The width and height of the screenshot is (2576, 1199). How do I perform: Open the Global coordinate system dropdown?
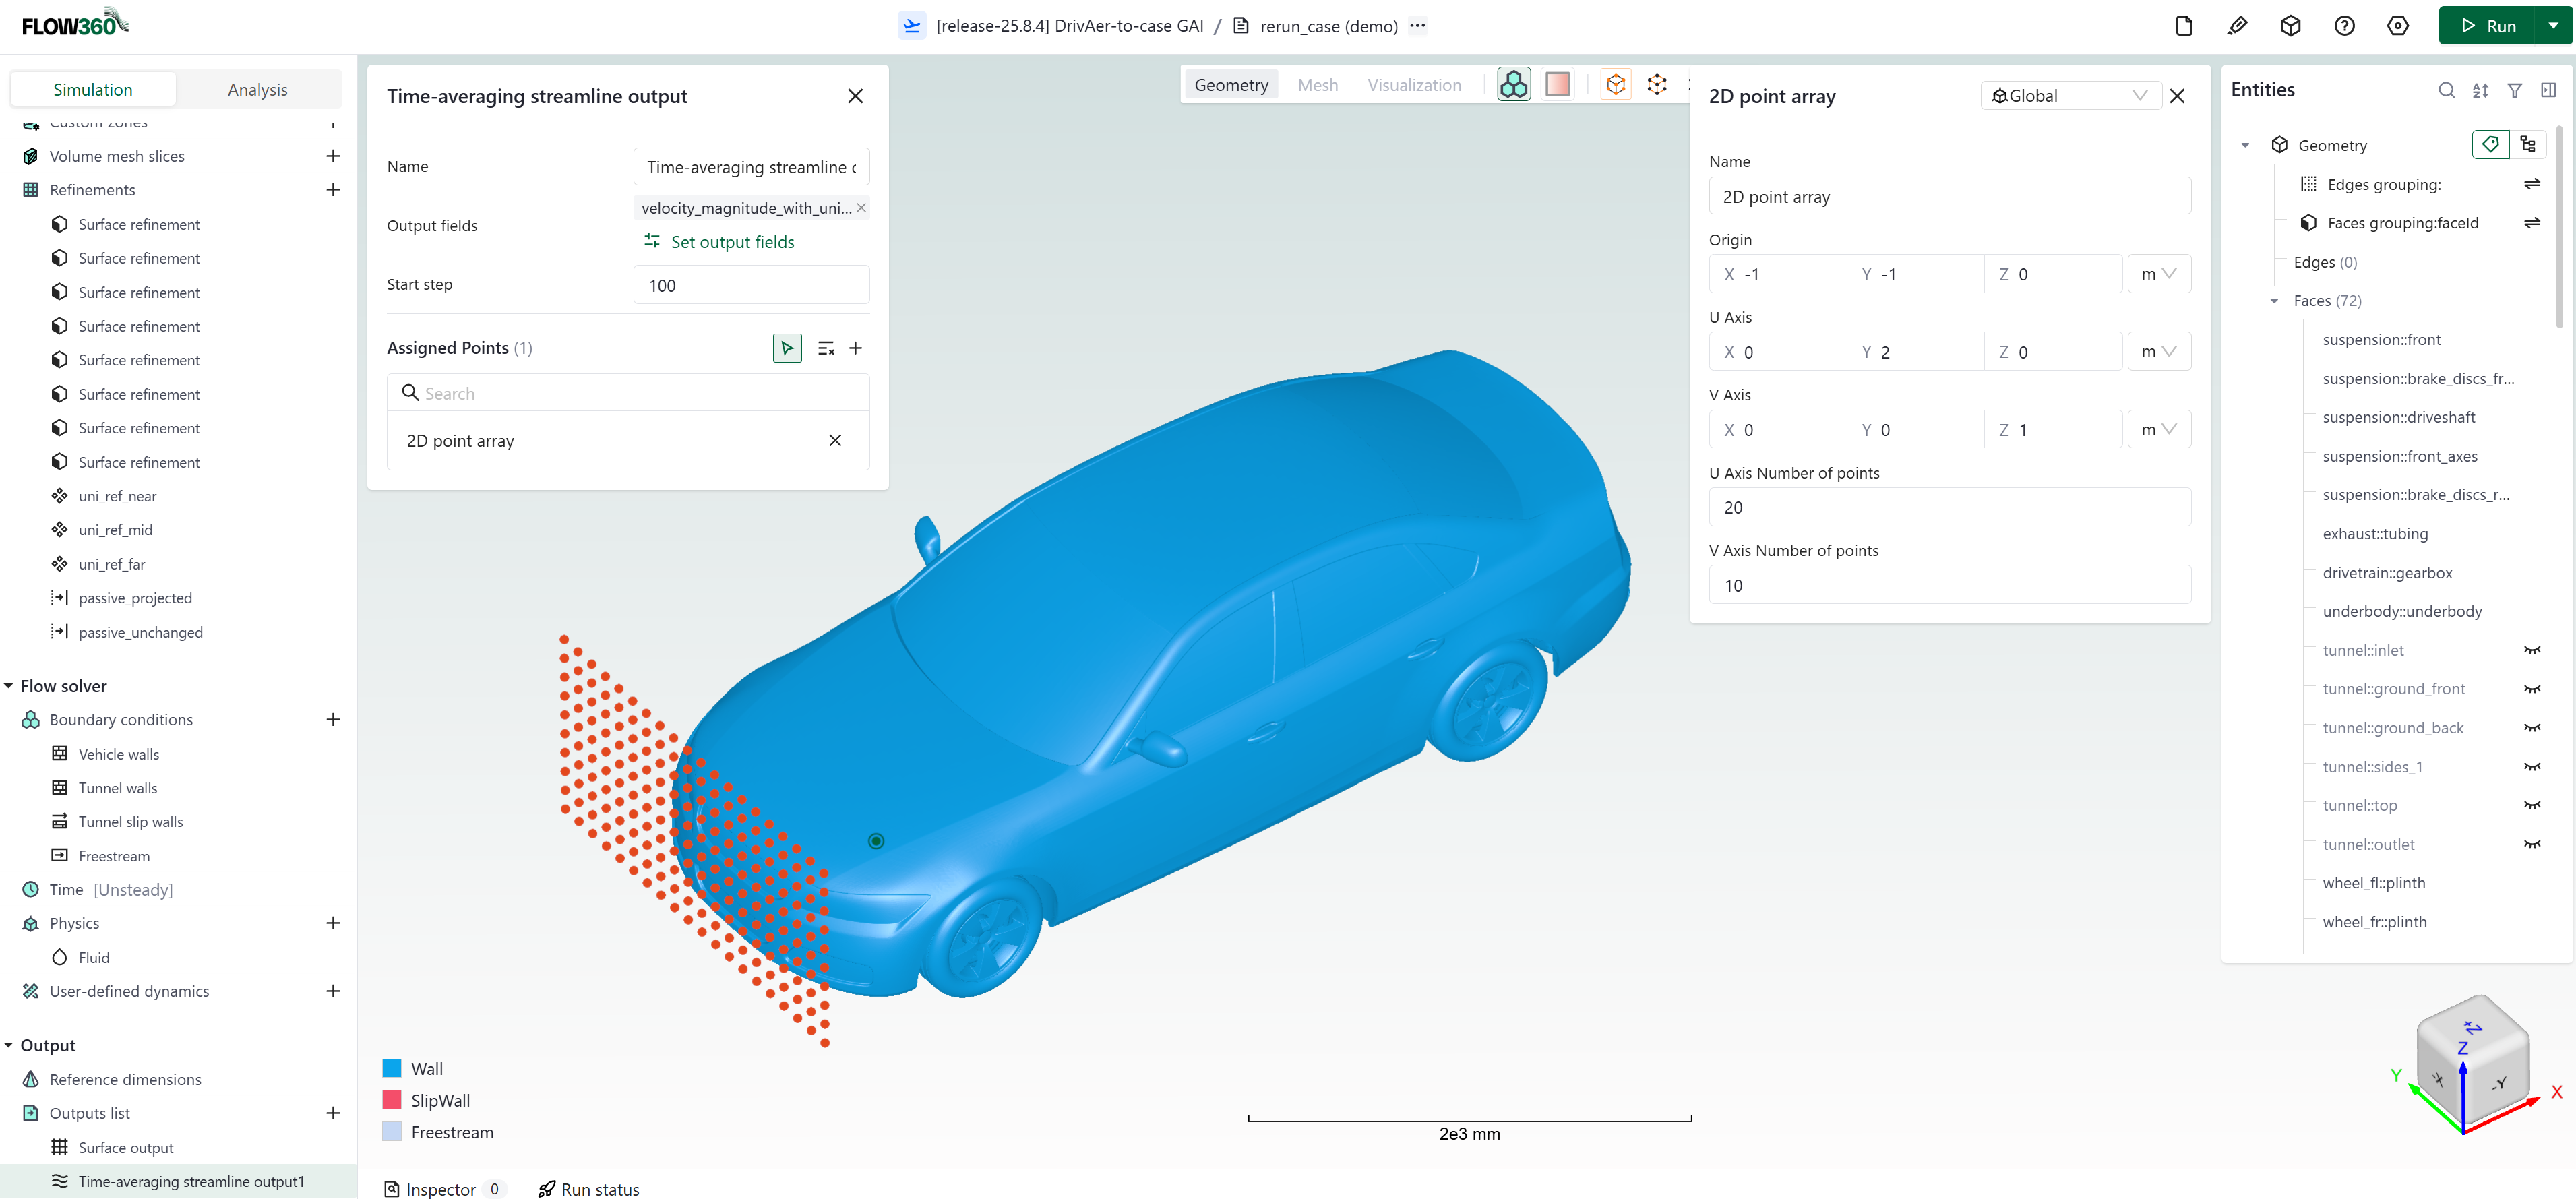click(x=2070, y=95)
